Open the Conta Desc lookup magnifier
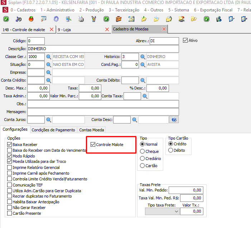This screenshot has height=228, width=251. (135, 120)
